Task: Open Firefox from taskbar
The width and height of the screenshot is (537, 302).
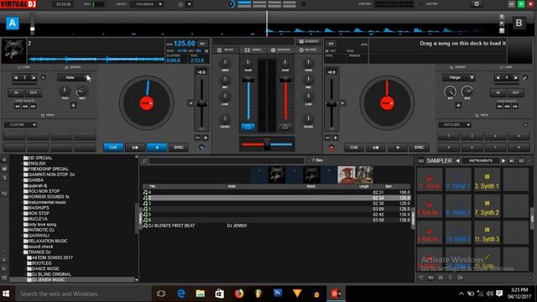Action: (239, 294)
